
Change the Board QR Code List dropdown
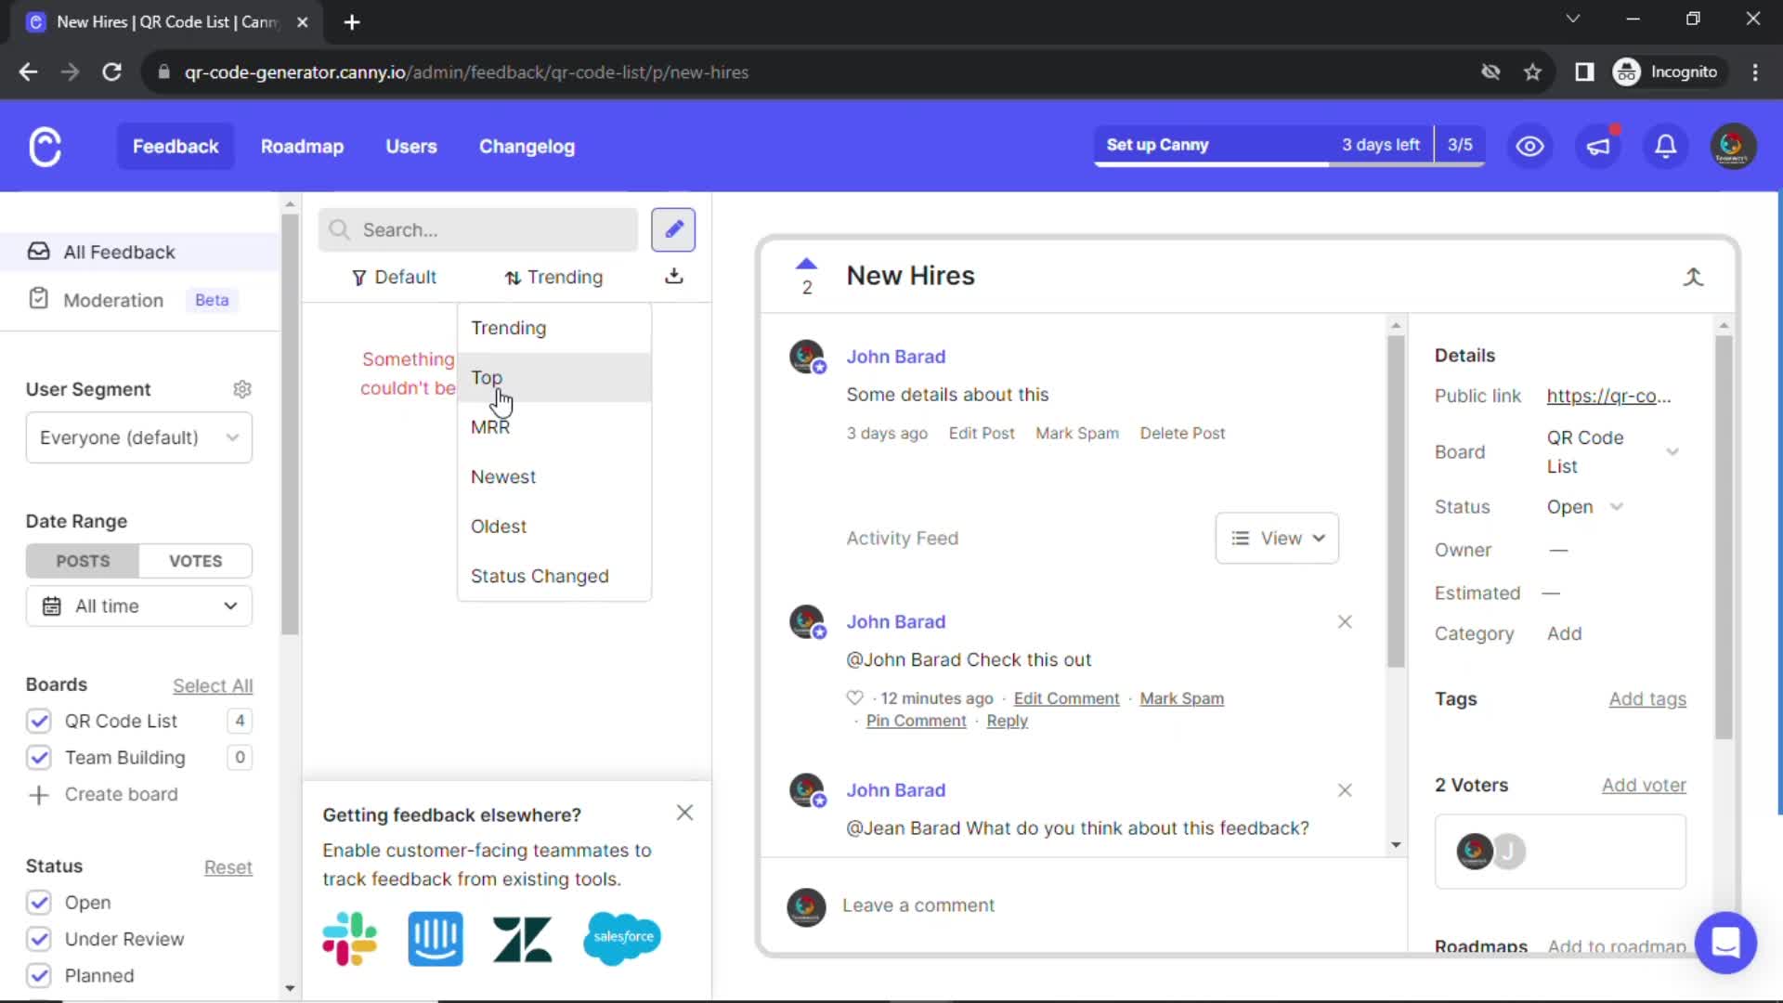pos(1612,452)
